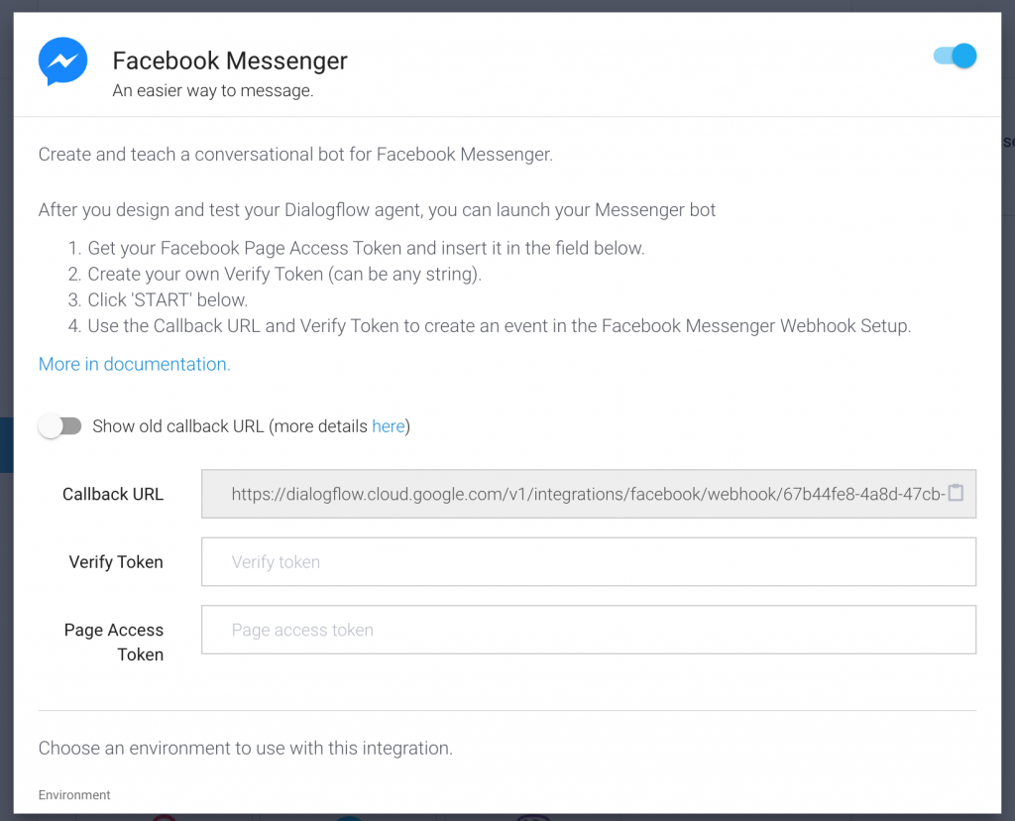Focus the Verify token input field

589,561
